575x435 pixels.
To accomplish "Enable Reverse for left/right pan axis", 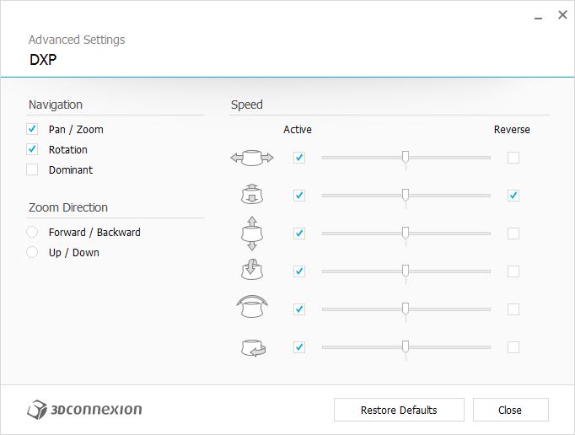I will [x=513, y=158].
